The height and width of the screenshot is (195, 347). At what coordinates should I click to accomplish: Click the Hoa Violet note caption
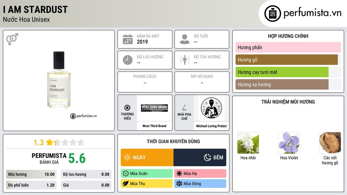click(x=289, y=158)
